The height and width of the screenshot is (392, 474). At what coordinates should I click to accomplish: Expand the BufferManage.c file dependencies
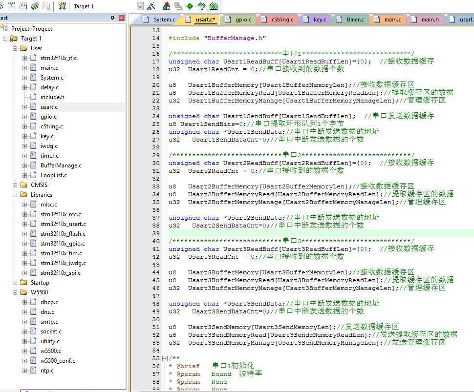[24, 165]
